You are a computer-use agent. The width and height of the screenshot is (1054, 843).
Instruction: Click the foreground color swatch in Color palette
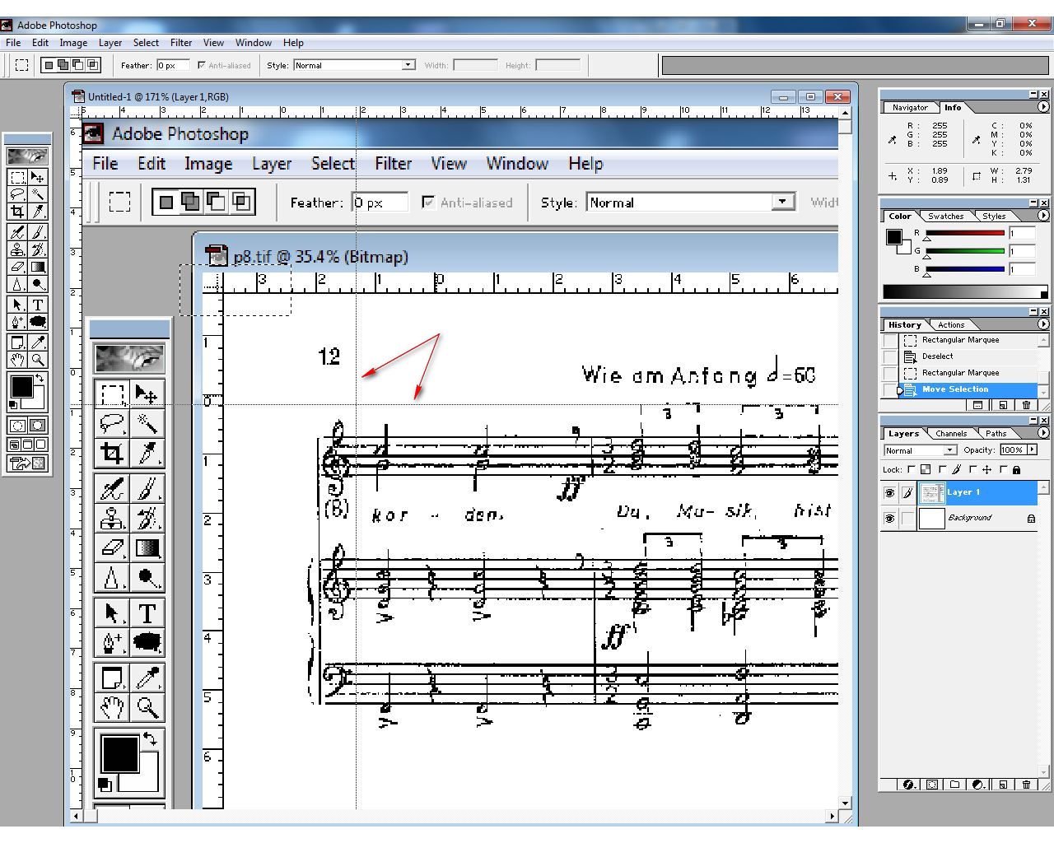click(893, 237)
